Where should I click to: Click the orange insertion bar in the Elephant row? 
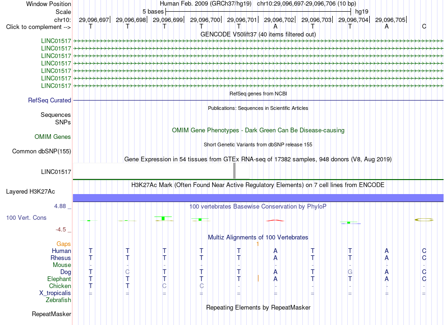coord(258,279)
